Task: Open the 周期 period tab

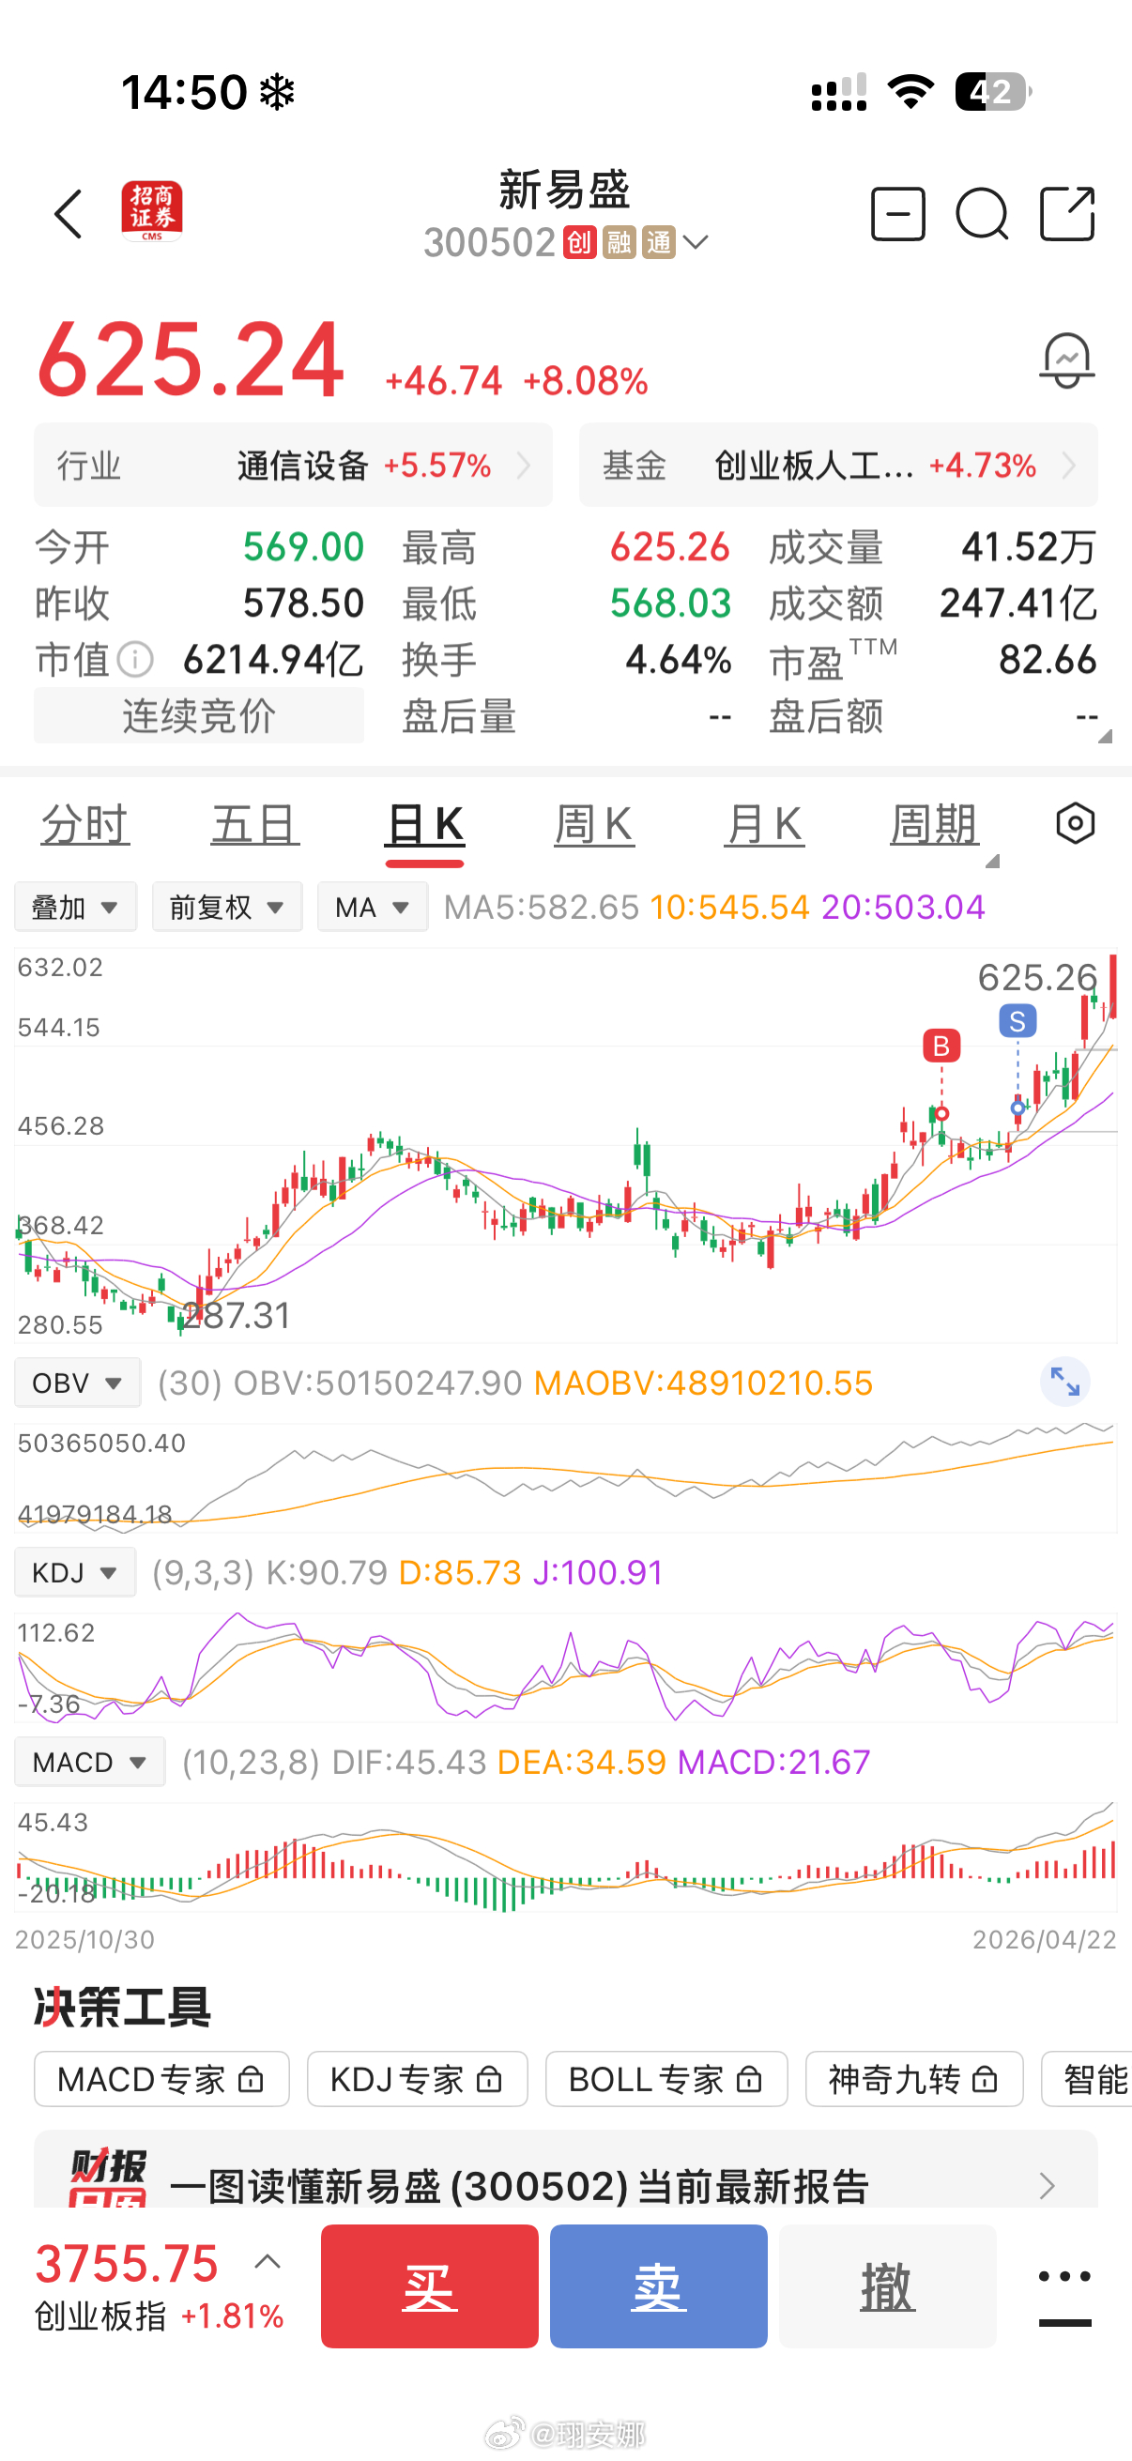Action: tap(934, 824)
